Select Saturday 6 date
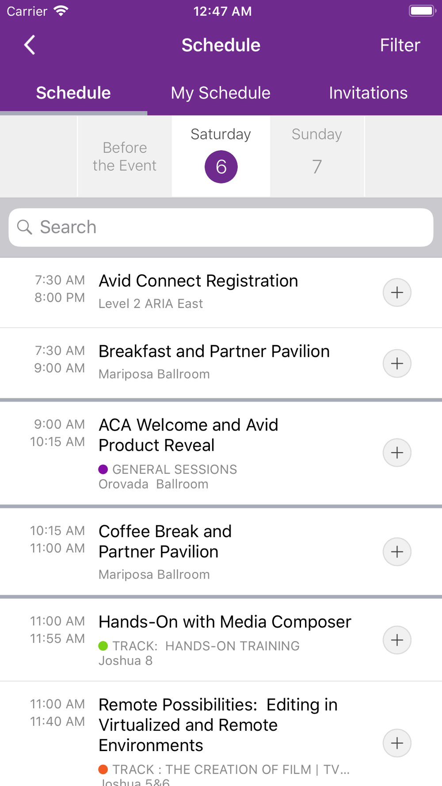This screenshot has height=786, width=442. pyautogui.click(x=221, y=156)
